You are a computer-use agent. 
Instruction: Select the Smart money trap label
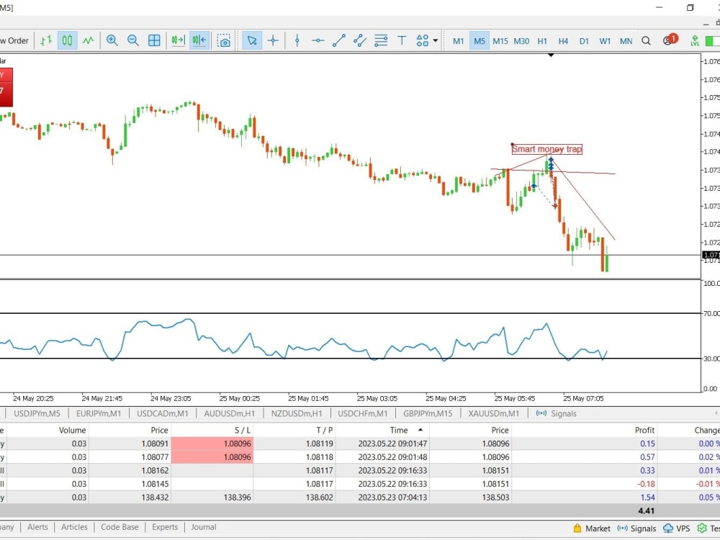point(547,149)
